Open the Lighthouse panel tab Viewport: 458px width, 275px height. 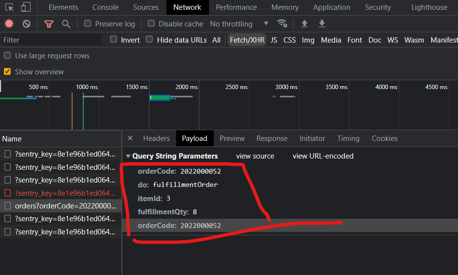pyautogui.click(x=429, y=7)
